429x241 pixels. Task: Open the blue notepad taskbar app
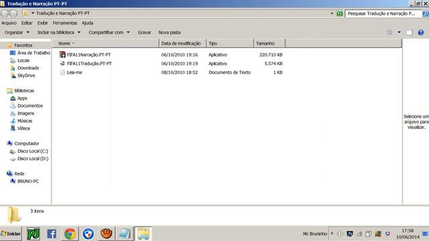click(124, 234)
